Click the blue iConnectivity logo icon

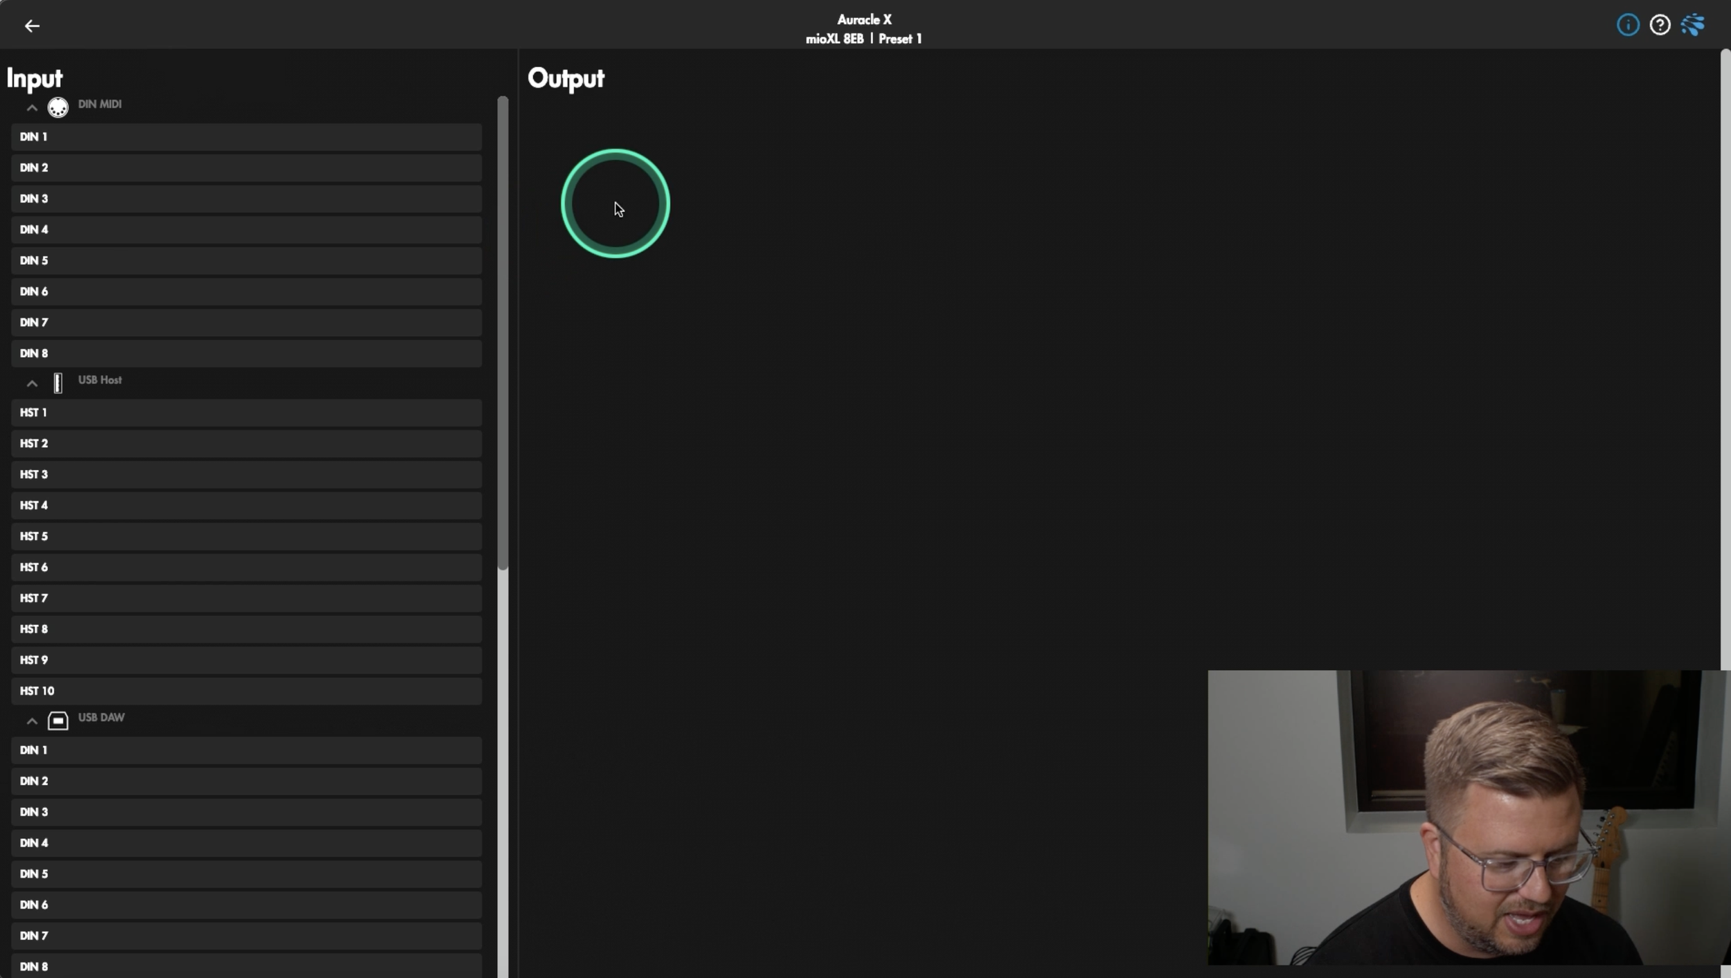click(x=1692, y=25)
